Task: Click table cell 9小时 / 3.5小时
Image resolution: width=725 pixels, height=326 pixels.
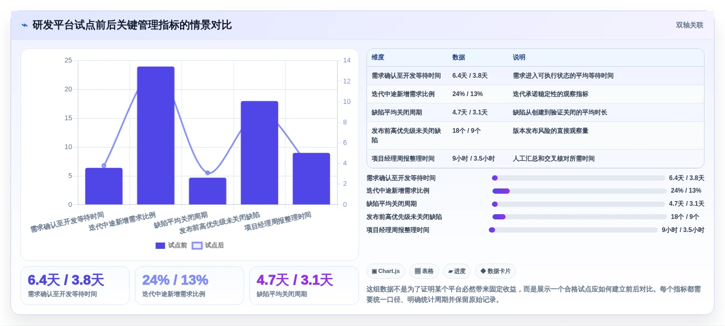Action: 474,159
